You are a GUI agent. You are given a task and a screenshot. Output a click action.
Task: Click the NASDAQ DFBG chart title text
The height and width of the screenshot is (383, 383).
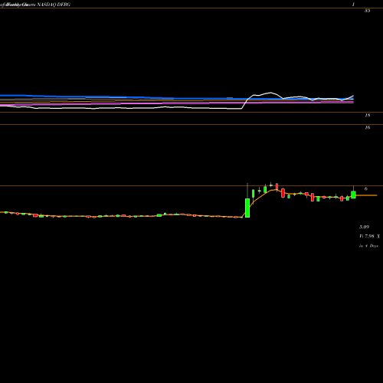point(54,5)
